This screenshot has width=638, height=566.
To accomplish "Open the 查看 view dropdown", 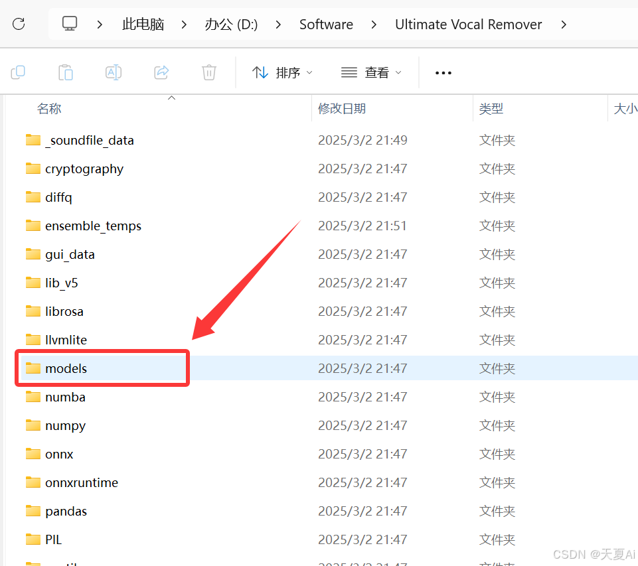I will (371, 73).
